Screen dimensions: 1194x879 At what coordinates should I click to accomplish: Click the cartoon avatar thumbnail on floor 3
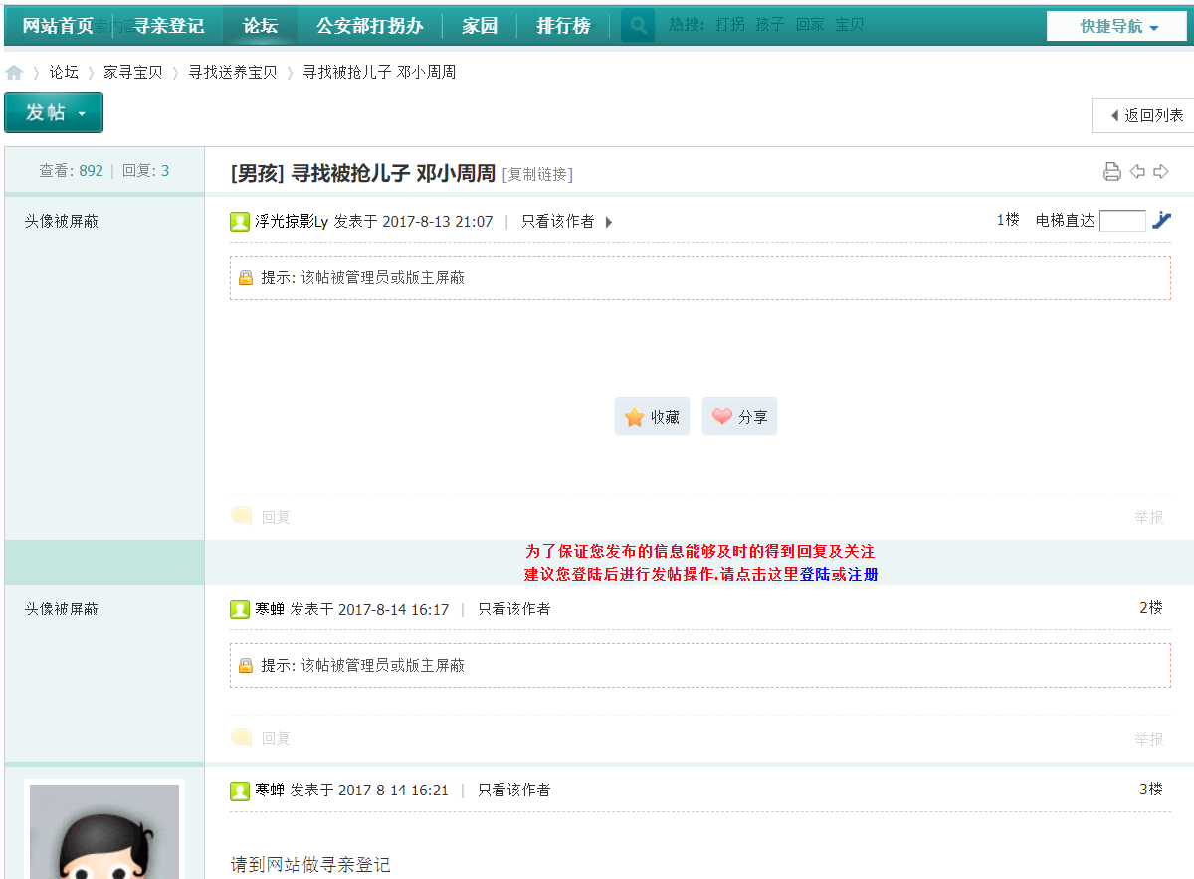point(104,831)
